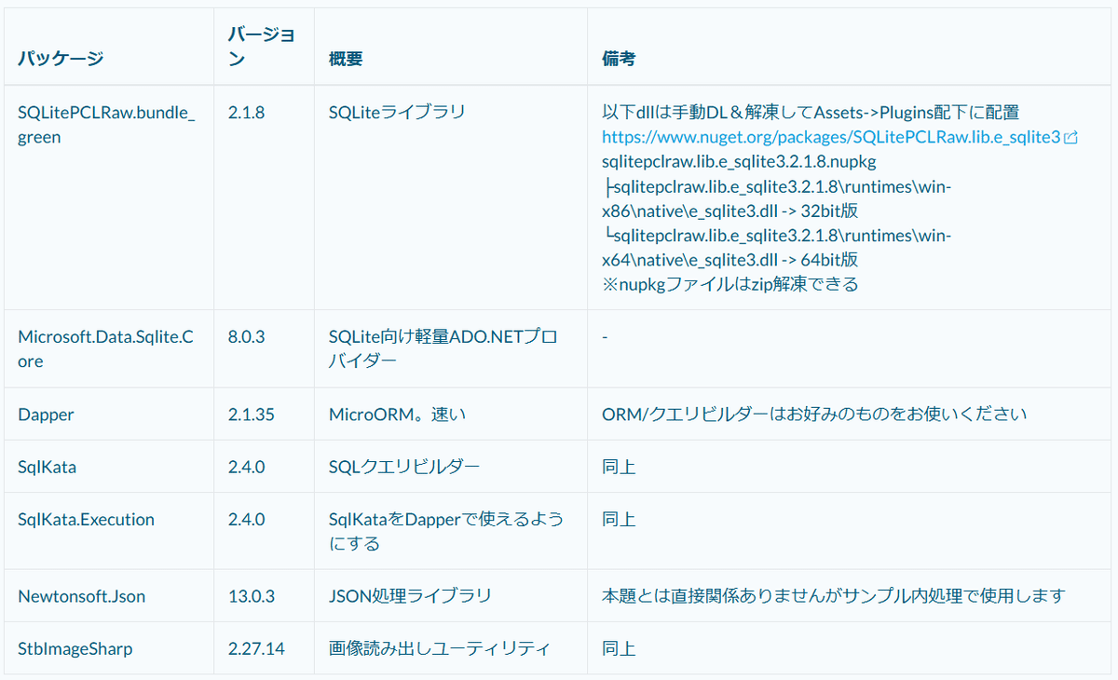Click the 備考 column header
This screenshot has width=1118, height=680.
tap(618, 58)
